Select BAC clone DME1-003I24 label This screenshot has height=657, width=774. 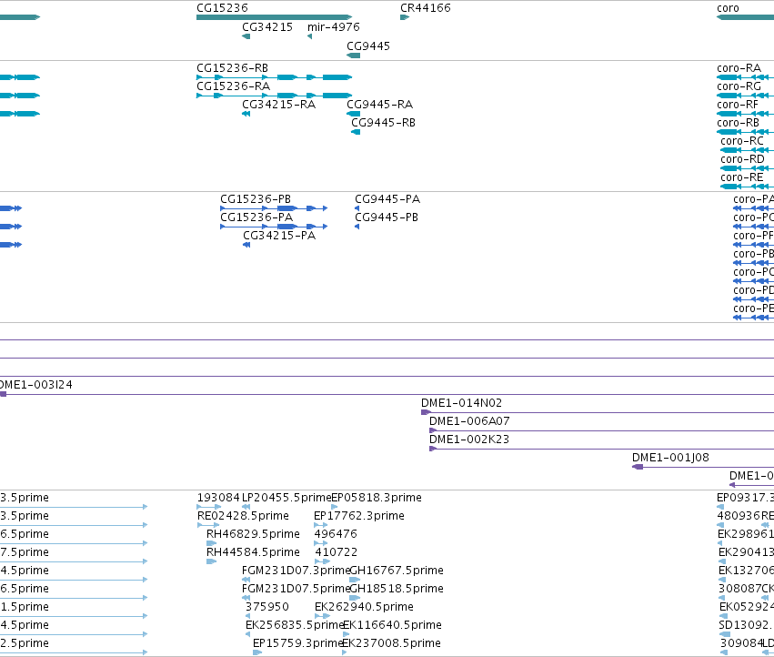coord(36,385)
